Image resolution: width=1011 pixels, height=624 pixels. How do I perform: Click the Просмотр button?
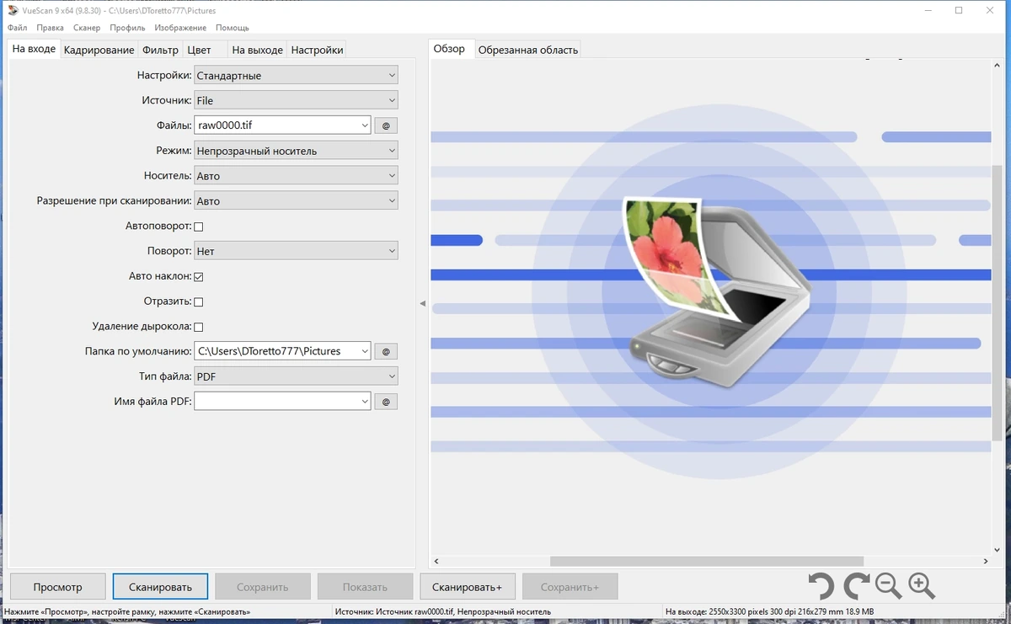[57, 587]
